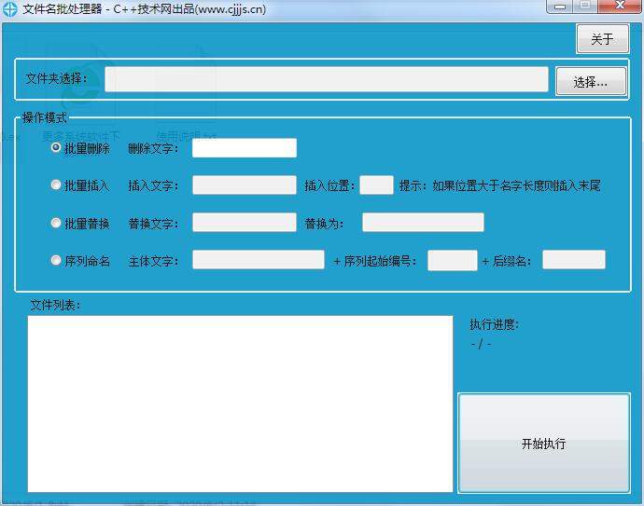This screenshot has width=644, height=506.
Task: Click the 后缀名 input box
Action: click(573, 261)
